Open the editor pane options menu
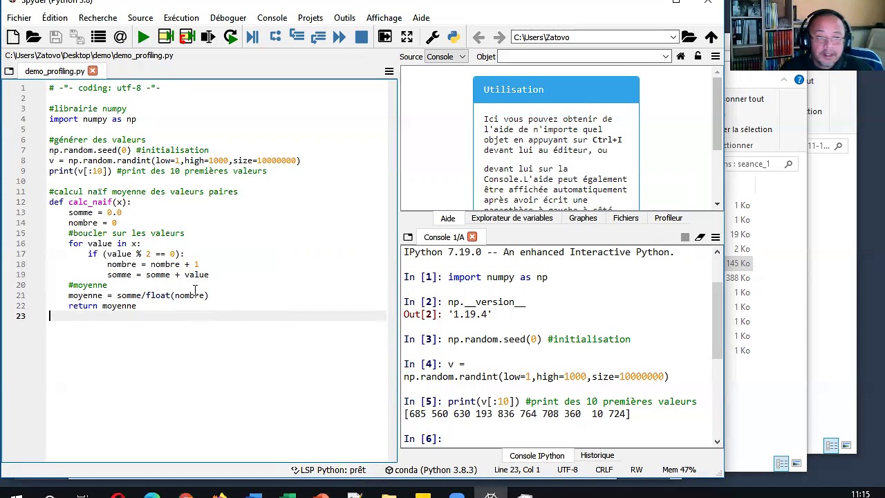This screenshot has height=498, width=885. click(x=389, y=71)
